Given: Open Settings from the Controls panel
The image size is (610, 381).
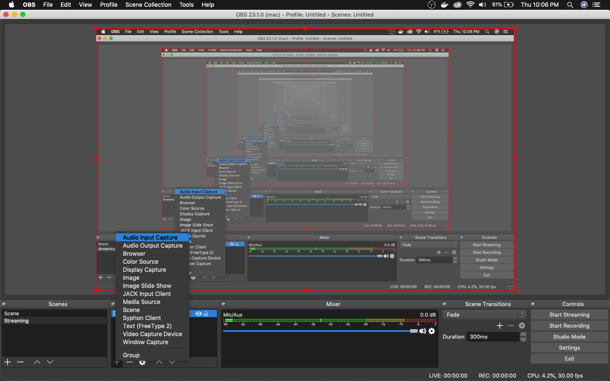Looking at the screenshot, I should click(x=569, y=348).
